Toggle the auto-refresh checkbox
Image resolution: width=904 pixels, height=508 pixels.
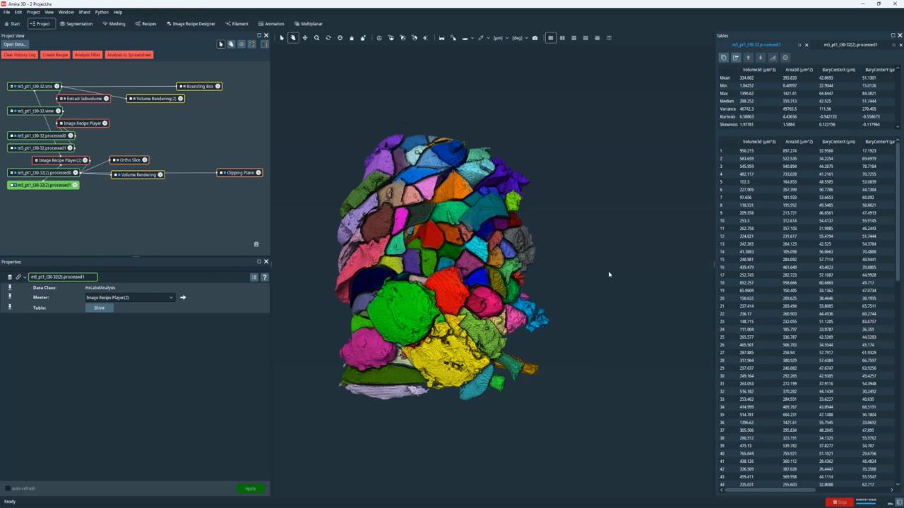(x=8, y=488)
